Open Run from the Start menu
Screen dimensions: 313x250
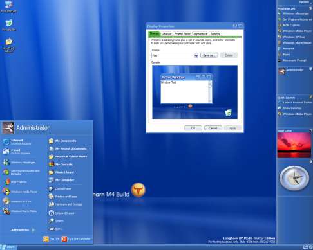(x=55, y=229)
